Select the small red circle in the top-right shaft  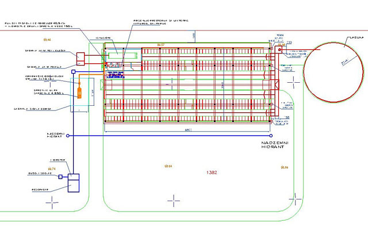(279, 50)
